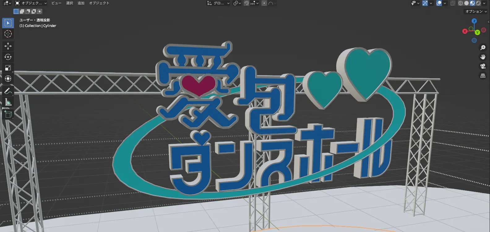Open the オブジェク... interaction mode dropdown
490x232 pixels.
pyautogui.click(x=31, y=3)
